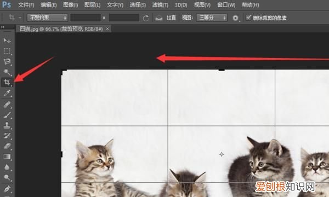Select the History Brush tool

[x=7, y=136]
